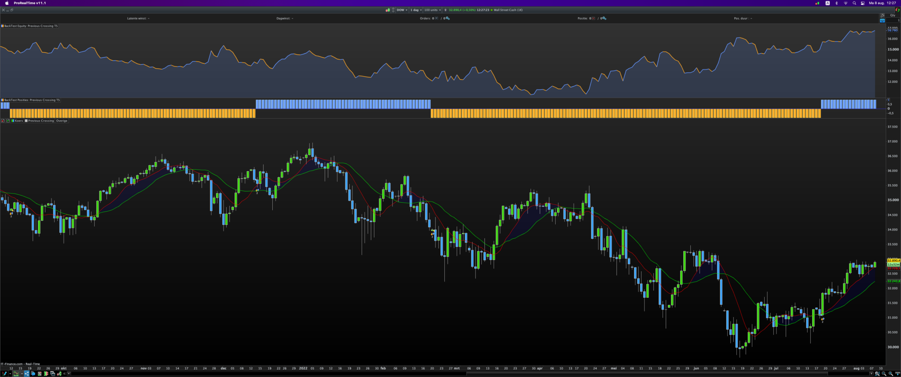Open the 1 dag timeframe dropdown
901x377 pixels.
point(416,10)
